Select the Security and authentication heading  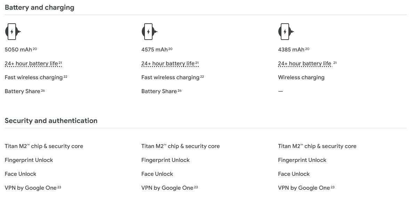[51, 121]
